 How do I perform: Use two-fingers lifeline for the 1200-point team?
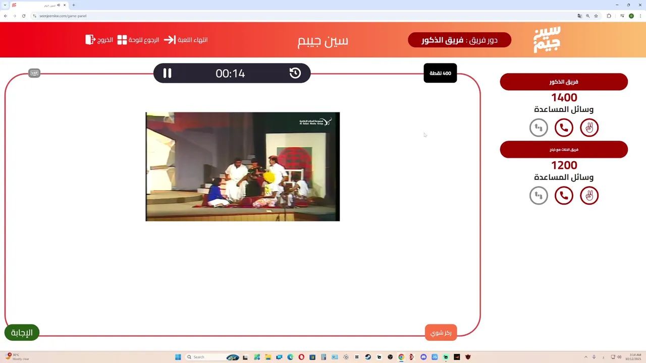point(589,195)
